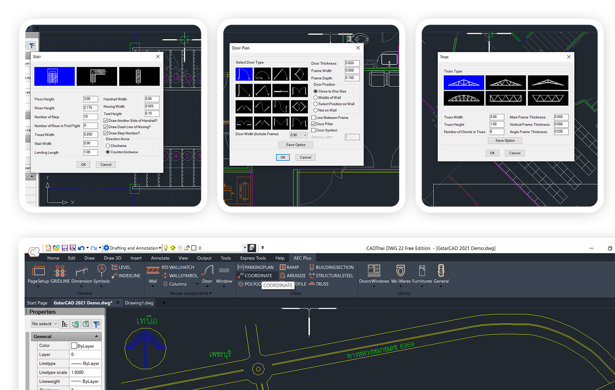
Task: Run the STRUCTURALSTEEL command
Action: click(331, 276)
